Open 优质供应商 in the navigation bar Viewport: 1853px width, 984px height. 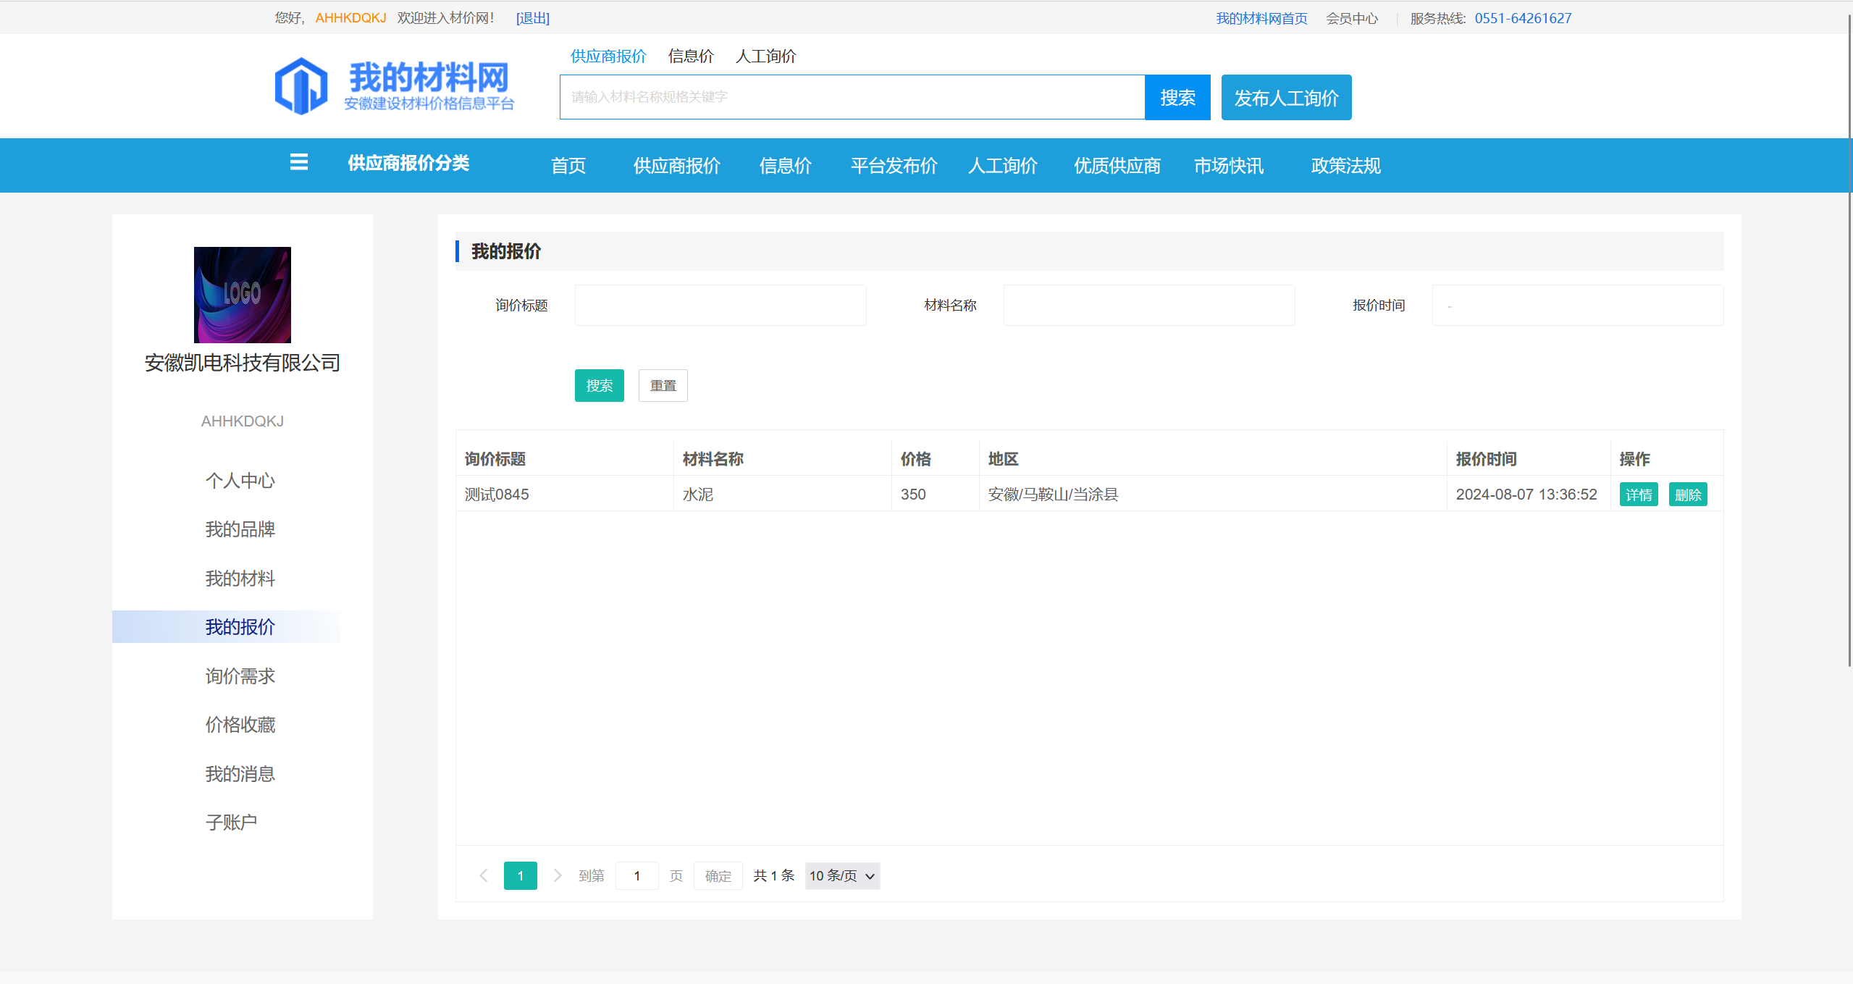point(1117,166)
